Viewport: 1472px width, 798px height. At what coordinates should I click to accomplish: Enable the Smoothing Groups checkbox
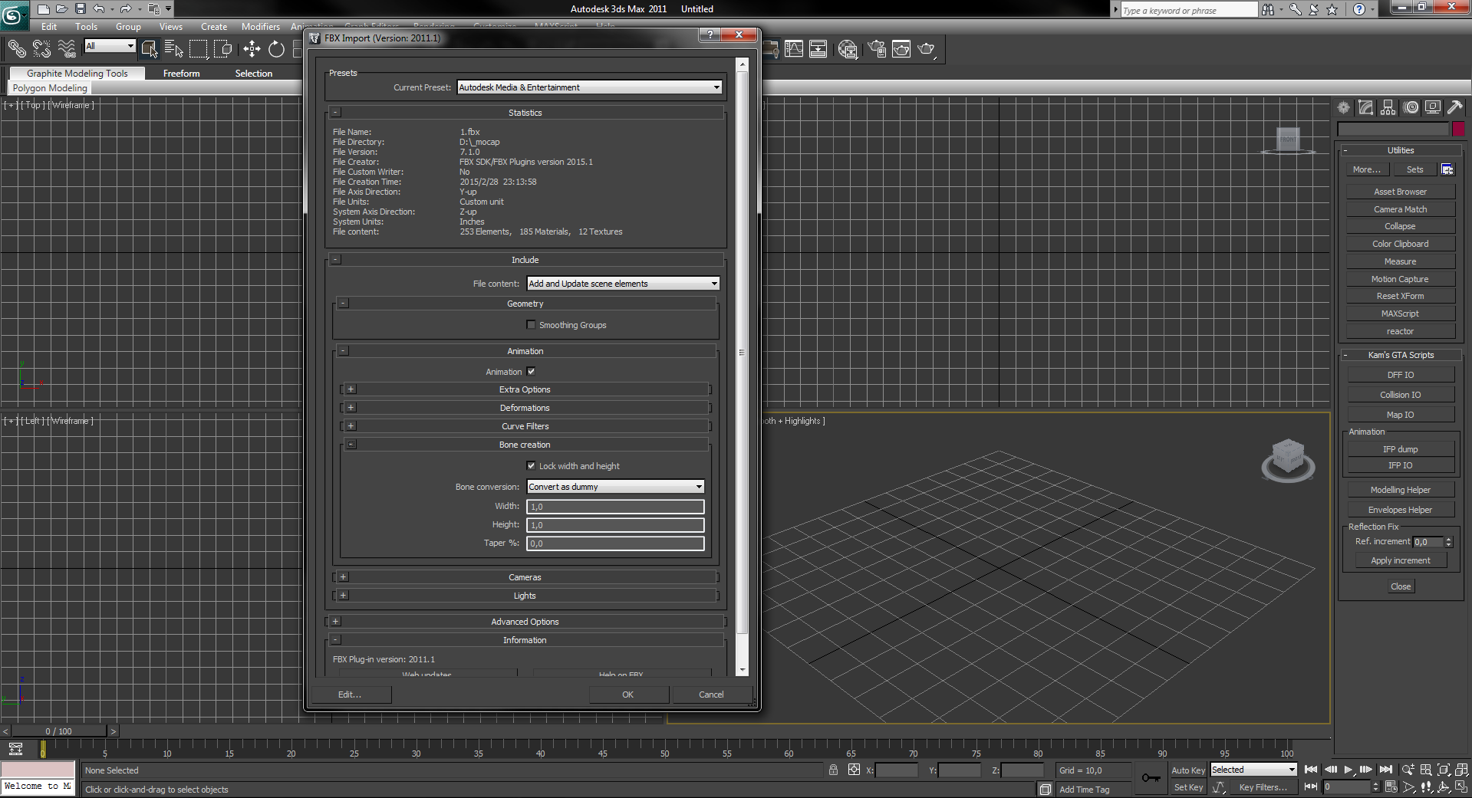point(531,325)
